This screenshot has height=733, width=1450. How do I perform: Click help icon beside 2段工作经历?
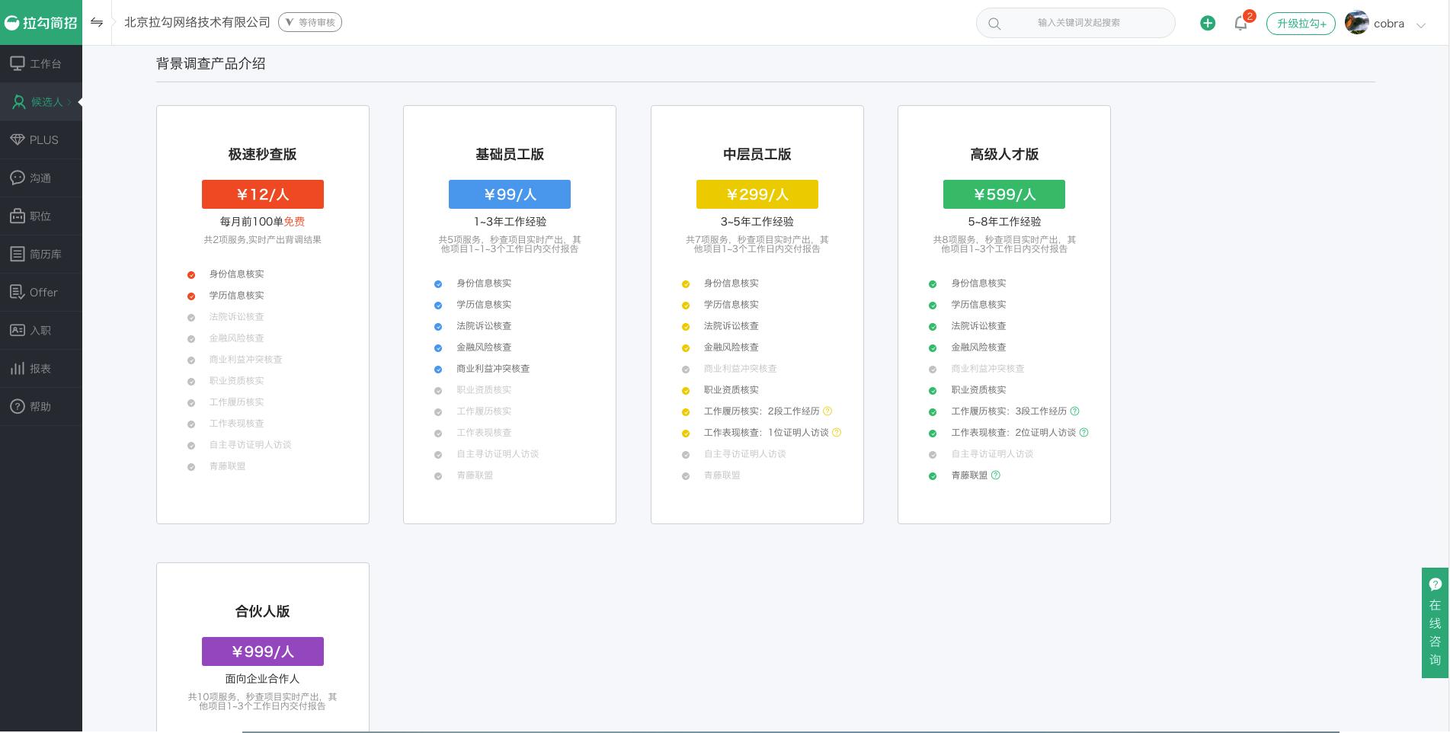[827, 411]
